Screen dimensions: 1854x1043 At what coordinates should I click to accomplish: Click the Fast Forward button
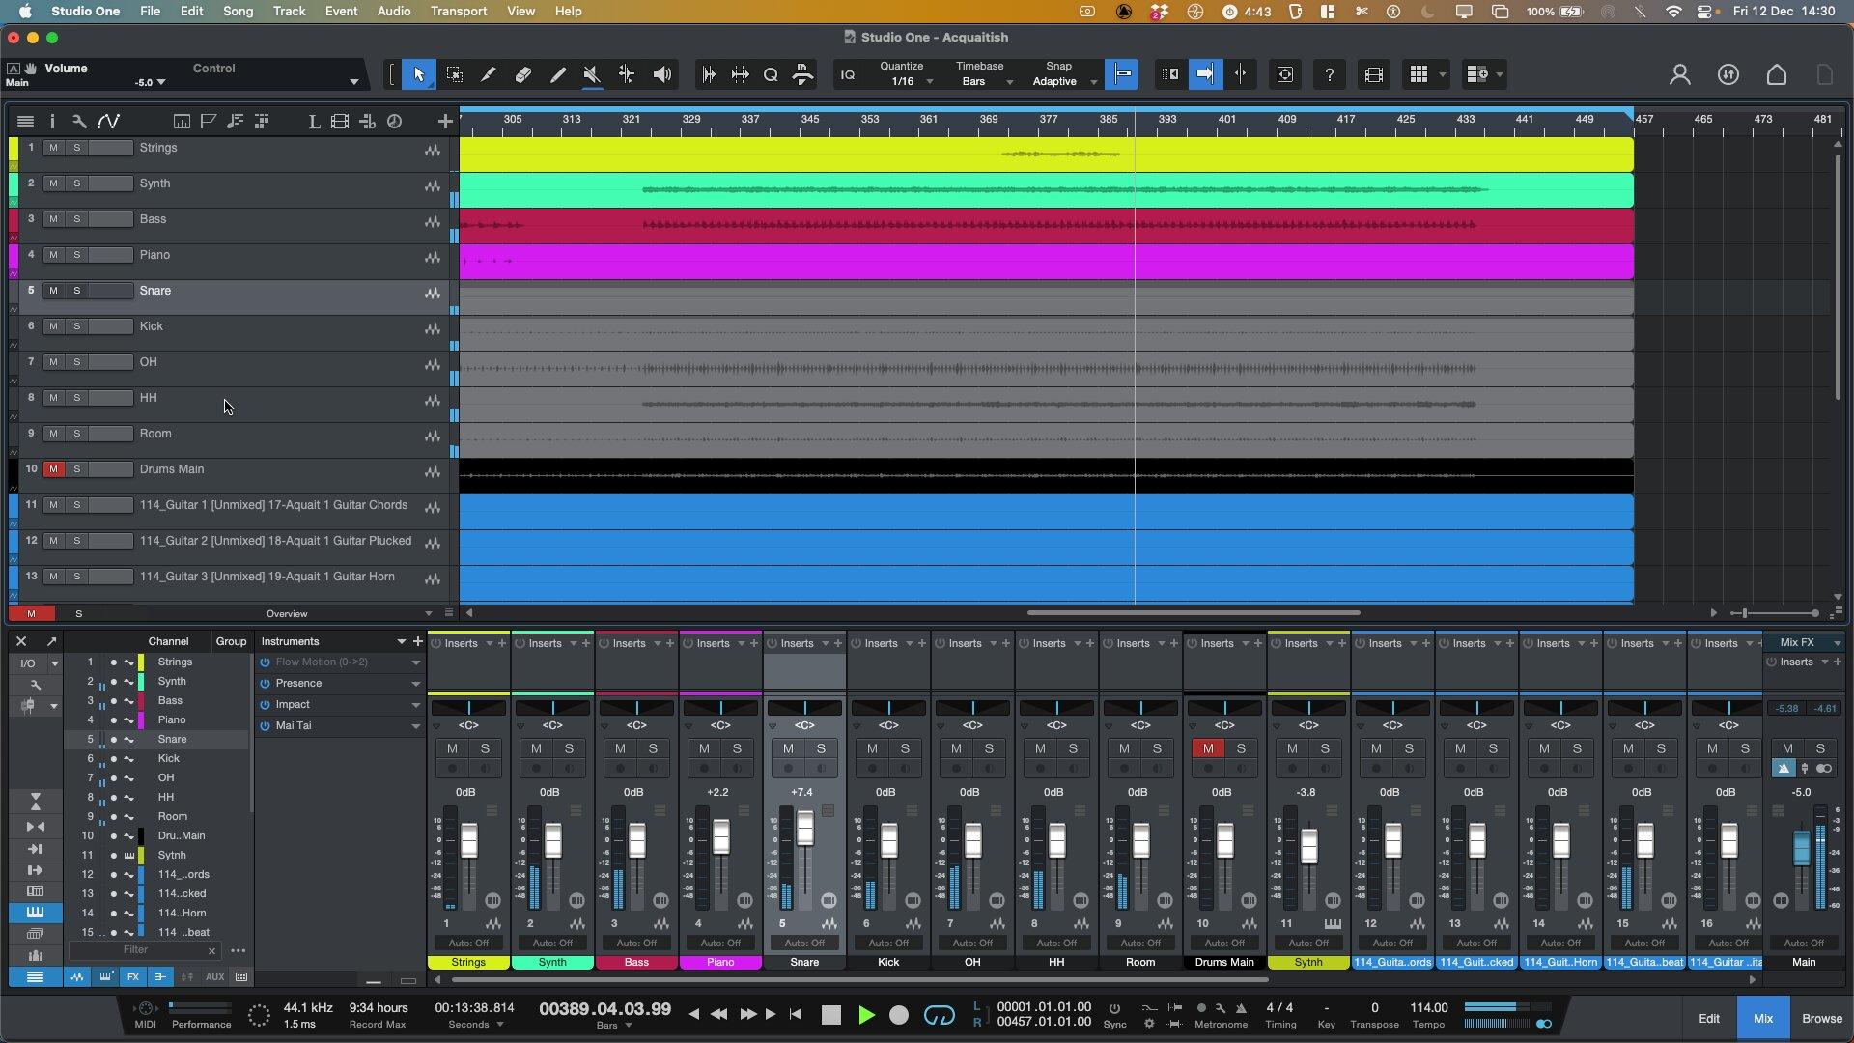point(747,1014)
